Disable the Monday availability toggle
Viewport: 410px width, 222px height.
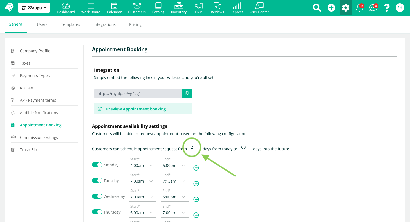(x=97, y=165)
